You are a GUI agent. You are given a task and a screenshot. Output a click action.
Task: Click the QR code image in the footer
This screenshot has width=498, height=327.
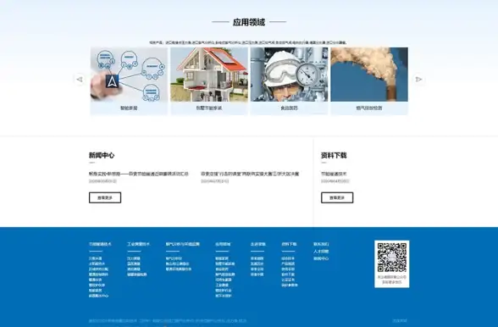(392, 258)
